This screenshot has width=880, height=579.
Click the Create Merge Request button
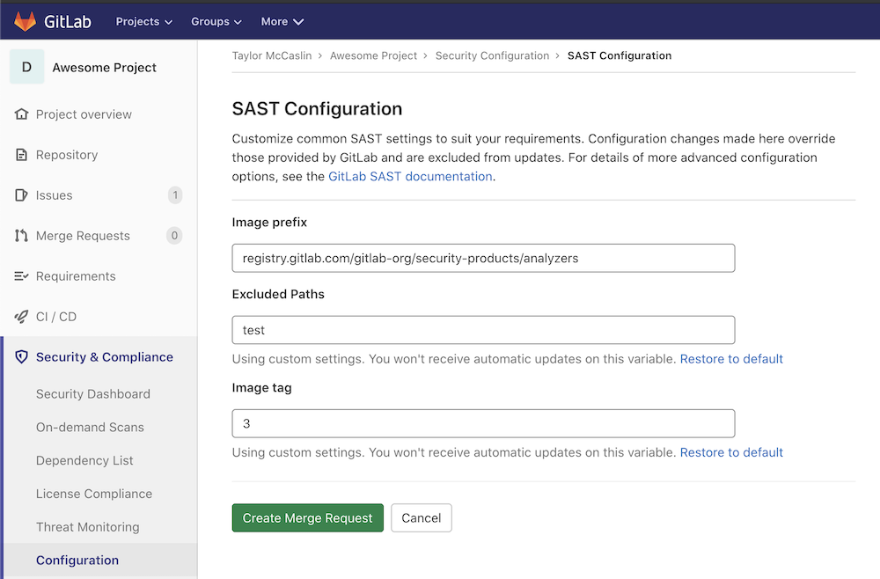307,517
